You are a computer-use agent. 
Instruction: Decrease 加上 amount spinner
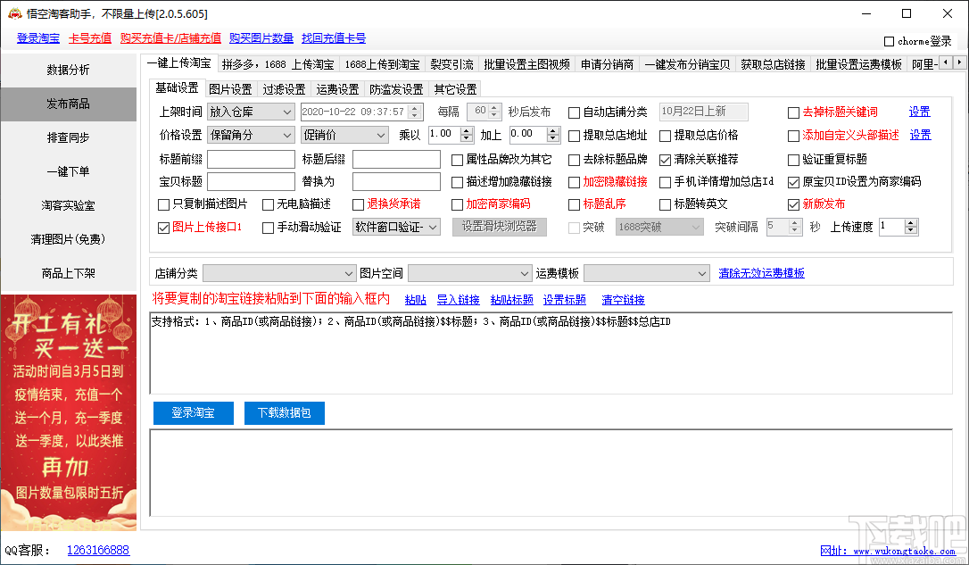click(x=553, y=138)
